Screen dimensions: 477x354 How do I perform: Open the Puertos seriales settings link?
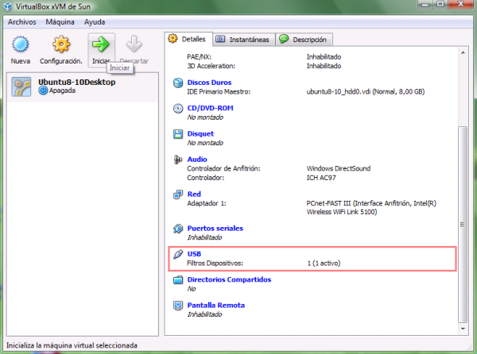[x=215, y=229]
